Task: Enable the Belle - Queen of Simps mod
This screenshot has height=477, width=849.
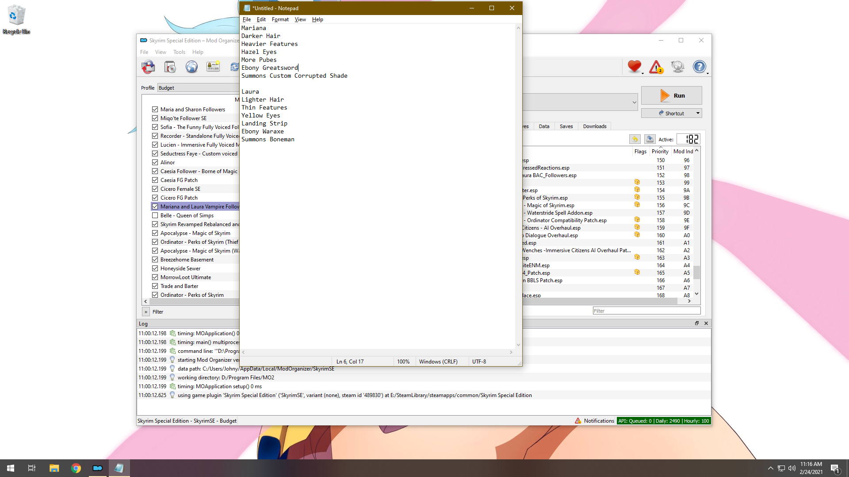Action: tap(155, 216)
